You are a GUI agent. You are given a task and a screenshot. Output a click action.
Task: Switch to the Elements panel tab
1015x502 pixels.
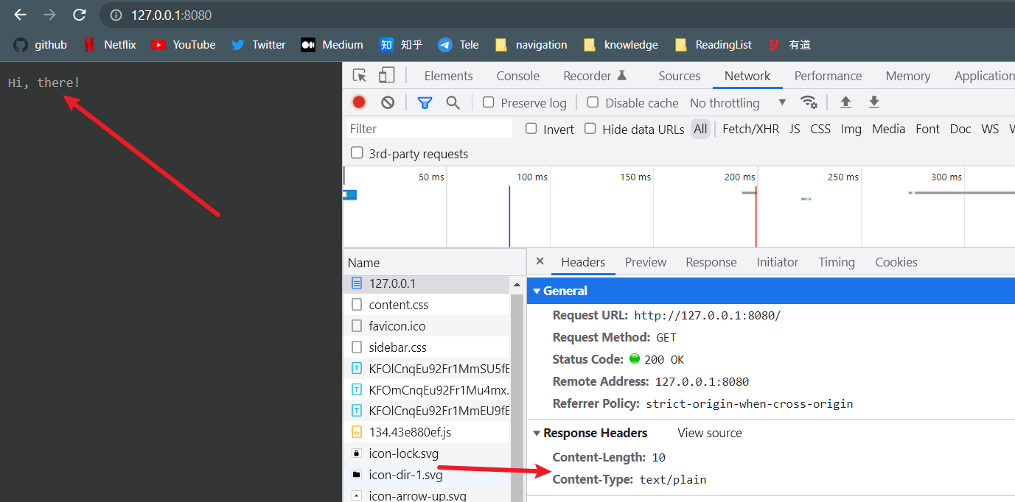[x=448, y=76]
